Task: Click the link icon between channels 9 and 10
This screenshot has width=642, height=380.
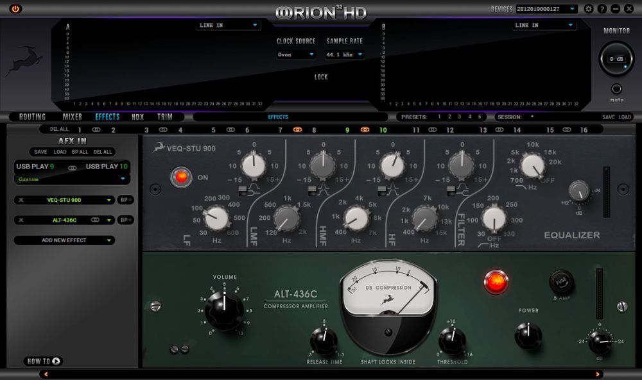Action: (365, 130)
